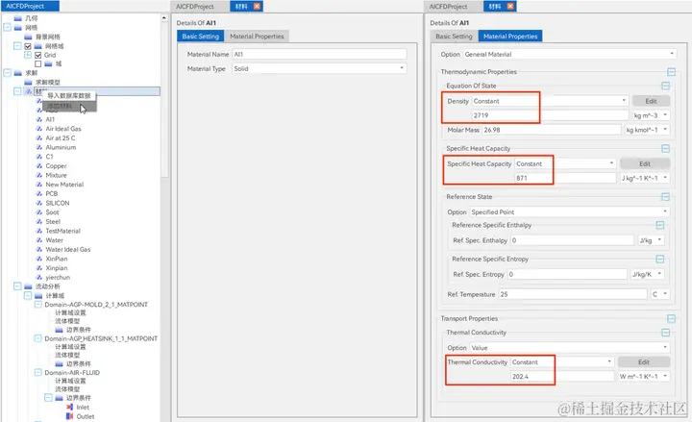Select Domain-AGP_HEATSINK_1_1_MATPOINT tree item
Screen dimensions: 692x422
(101, 338)
